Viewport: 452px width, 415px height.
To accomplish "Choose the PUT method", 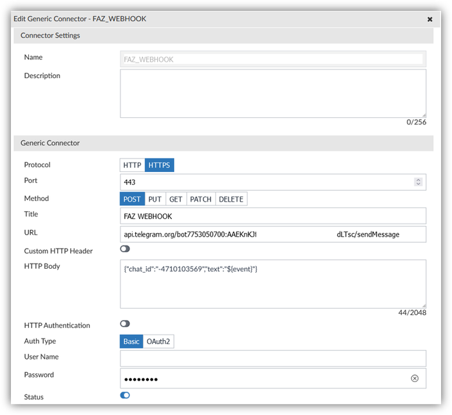I will coord(155,199).
